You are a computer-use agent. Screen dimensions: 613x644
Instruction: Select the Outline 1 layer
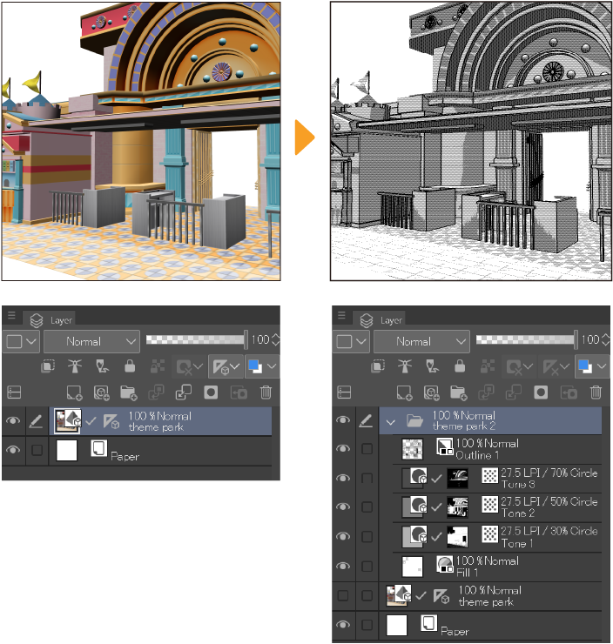(x=496, y=449)
